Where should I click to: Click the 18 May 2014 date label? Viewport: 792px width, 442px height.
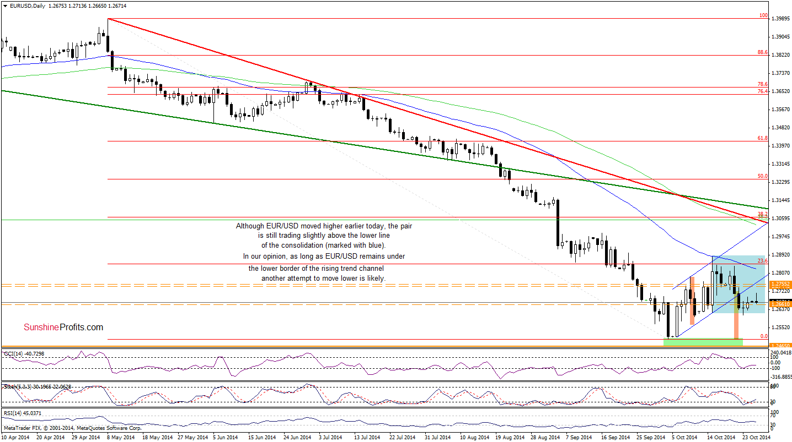(x=157, y=437)
